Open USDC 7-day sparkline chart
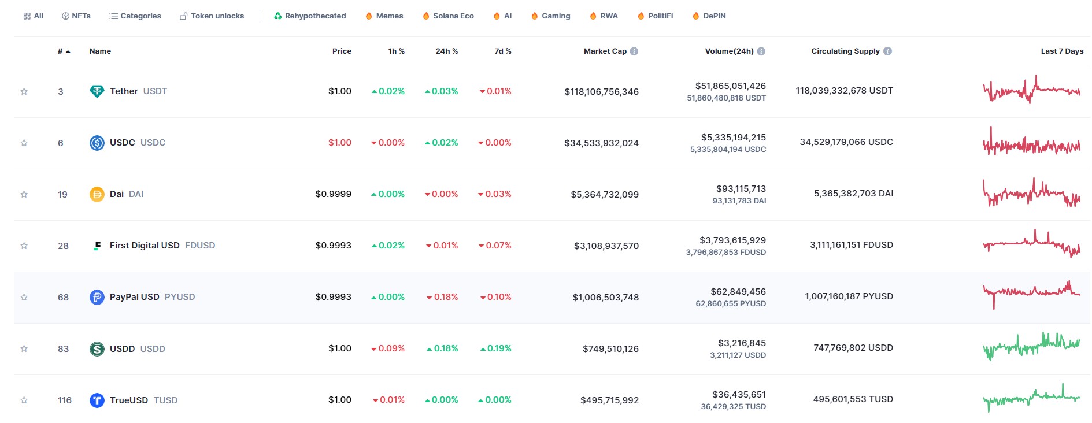Image resolution: width=1092 pixels, height=423 pixels. (1031, 142)
